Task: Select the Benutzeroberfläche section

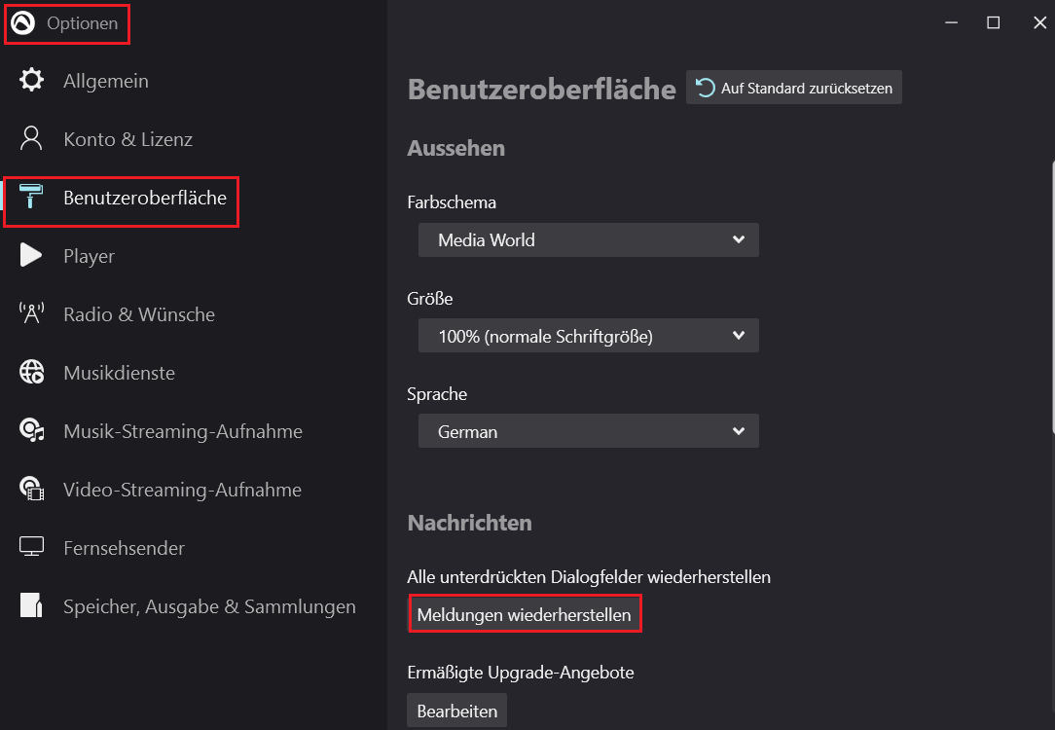Action: click(x=194, y=198)
